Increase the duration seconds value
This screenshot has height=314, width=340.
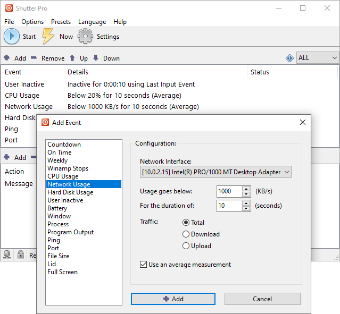click(246, 203)
